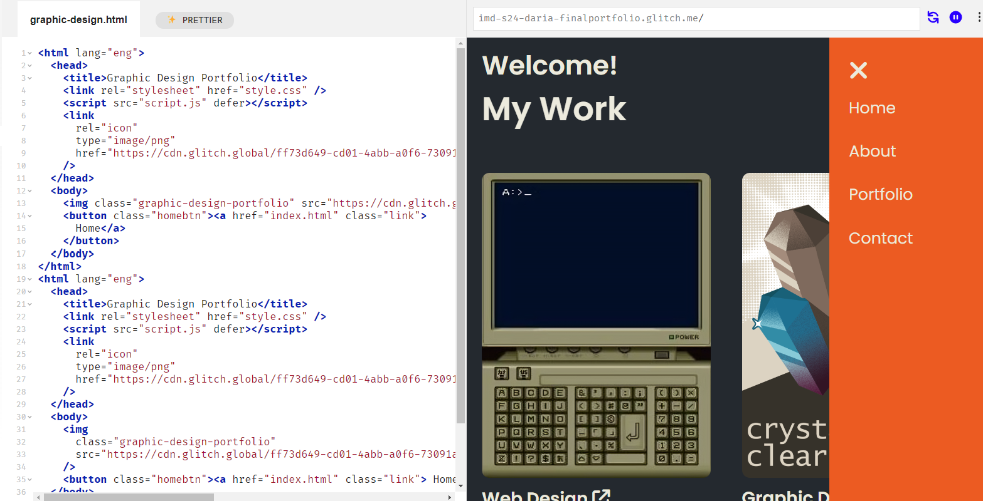Screen dimensions: 983x501
Task: Click the "My Work" heading in preview
Action: point(554,109)
